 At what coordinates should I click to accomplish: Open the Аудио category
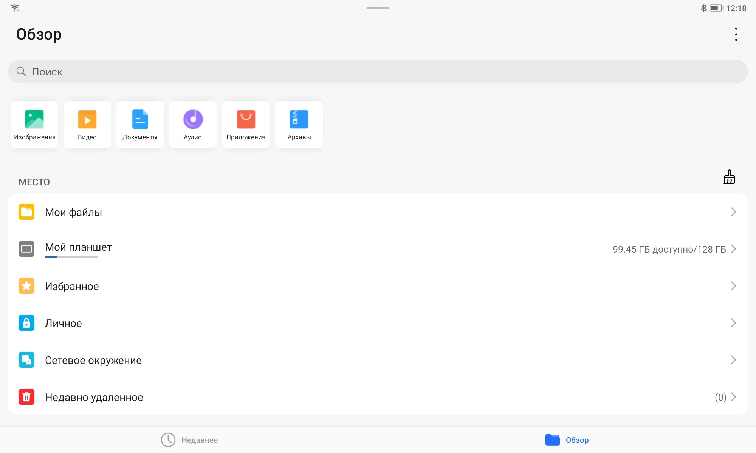(x=193, y=125)
